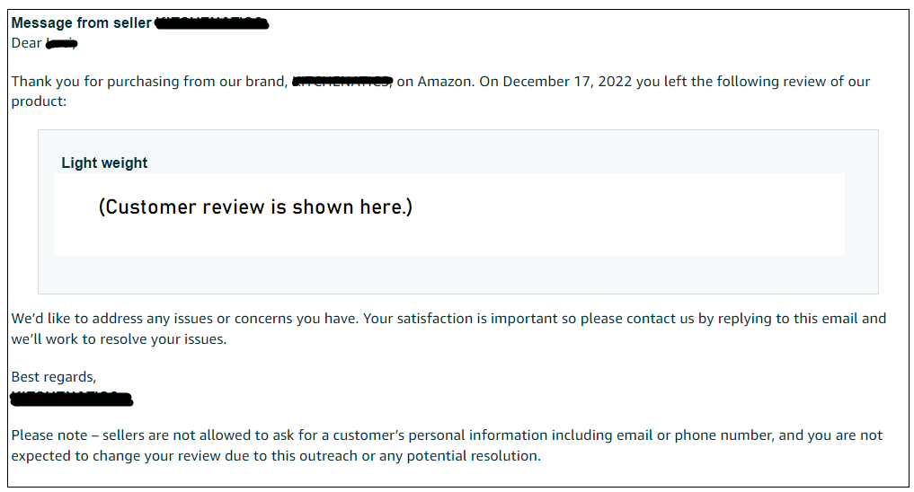Click the 'Best regards,' sign-off
The width and height of the screenshot is (914, 492).
(x=54, y=377)
